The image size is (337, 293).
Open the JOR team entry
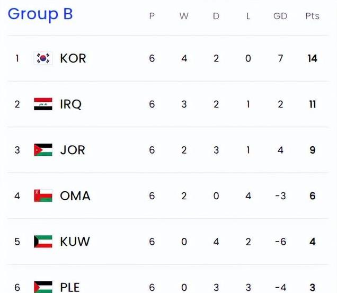tap(73, 150)
